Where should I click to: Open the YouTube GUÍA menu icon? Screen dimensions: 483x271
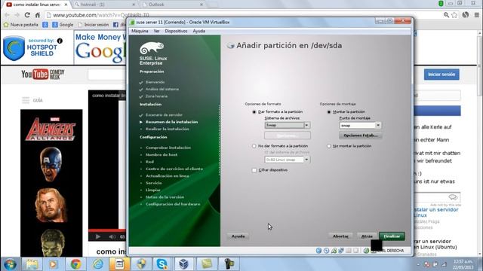pyautogui.click(x=26, y=100)
